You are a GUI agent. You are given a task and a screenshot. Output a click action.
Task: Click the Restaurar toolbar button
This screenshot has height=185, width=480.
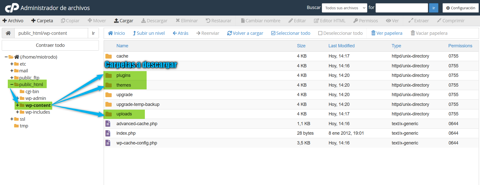219,21
